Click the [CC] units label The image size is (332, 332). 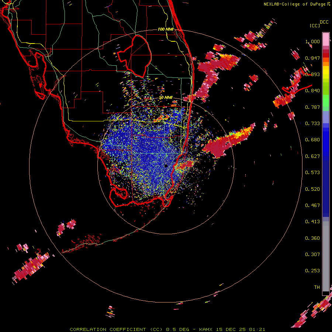click(315, 25)
